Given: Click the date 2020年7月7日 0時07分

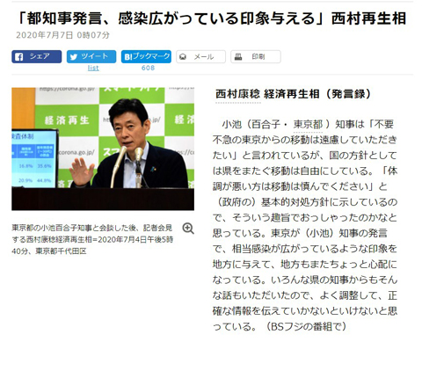Looking at the screenshot, I should pos(62,35).
